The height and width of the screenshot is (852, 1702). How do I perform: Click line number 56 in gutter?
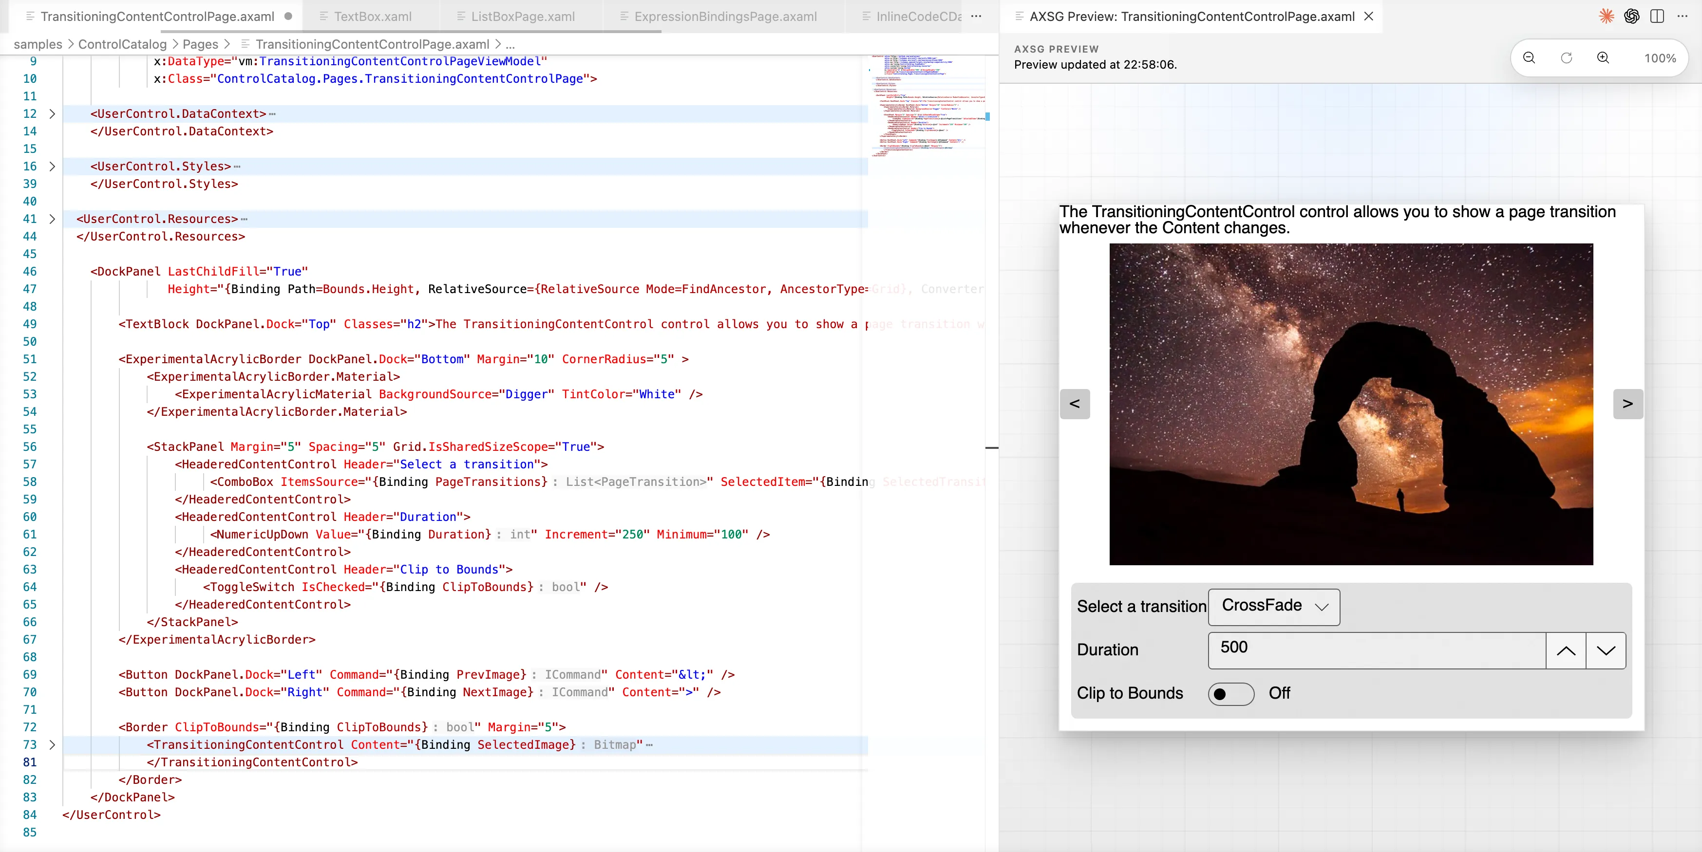pyautogui.click(x=30, y=446)
